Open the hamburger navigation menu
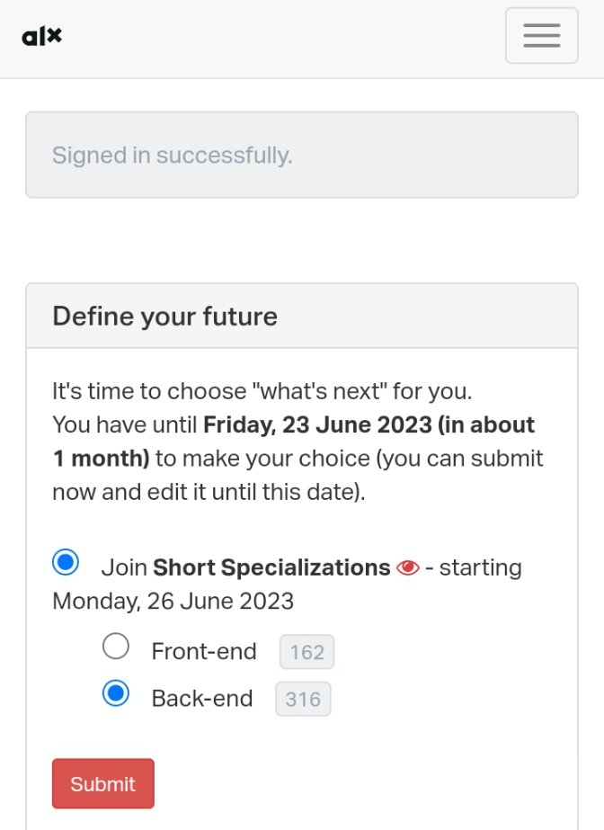Image resolution: width=604 pixels, height=830 pixels. (x=541, y=36)
